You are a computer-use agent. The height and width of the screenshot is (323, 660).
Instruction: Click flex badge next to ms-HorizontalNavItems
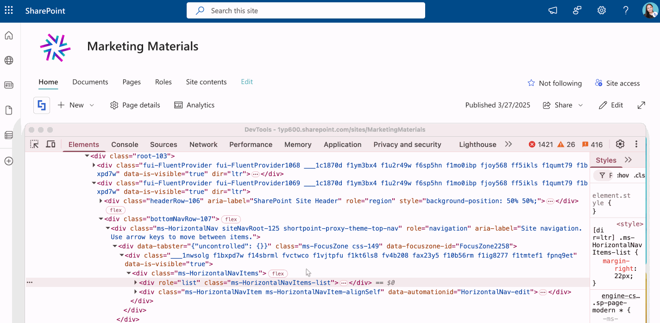pos(278,274)
